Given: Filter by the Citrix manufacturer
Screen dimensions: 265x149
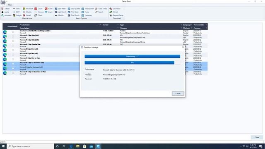Looking at the screenshot, I should 17,9.
